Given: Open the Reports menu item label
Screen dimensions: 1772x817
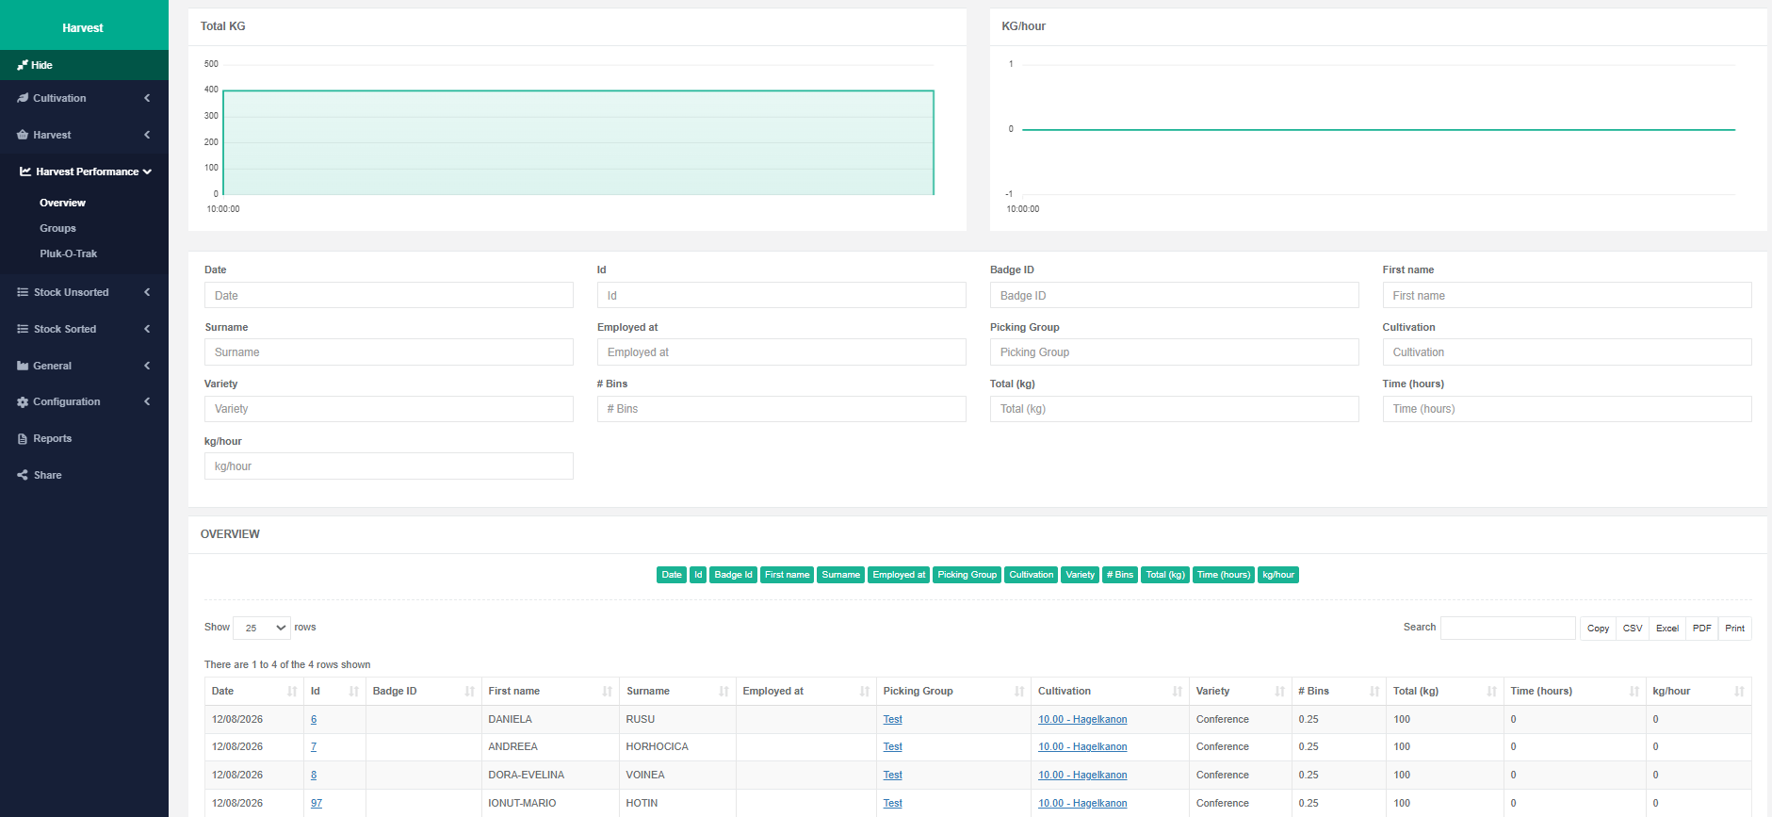Looking at the screenshot, I should coord(52,438).
